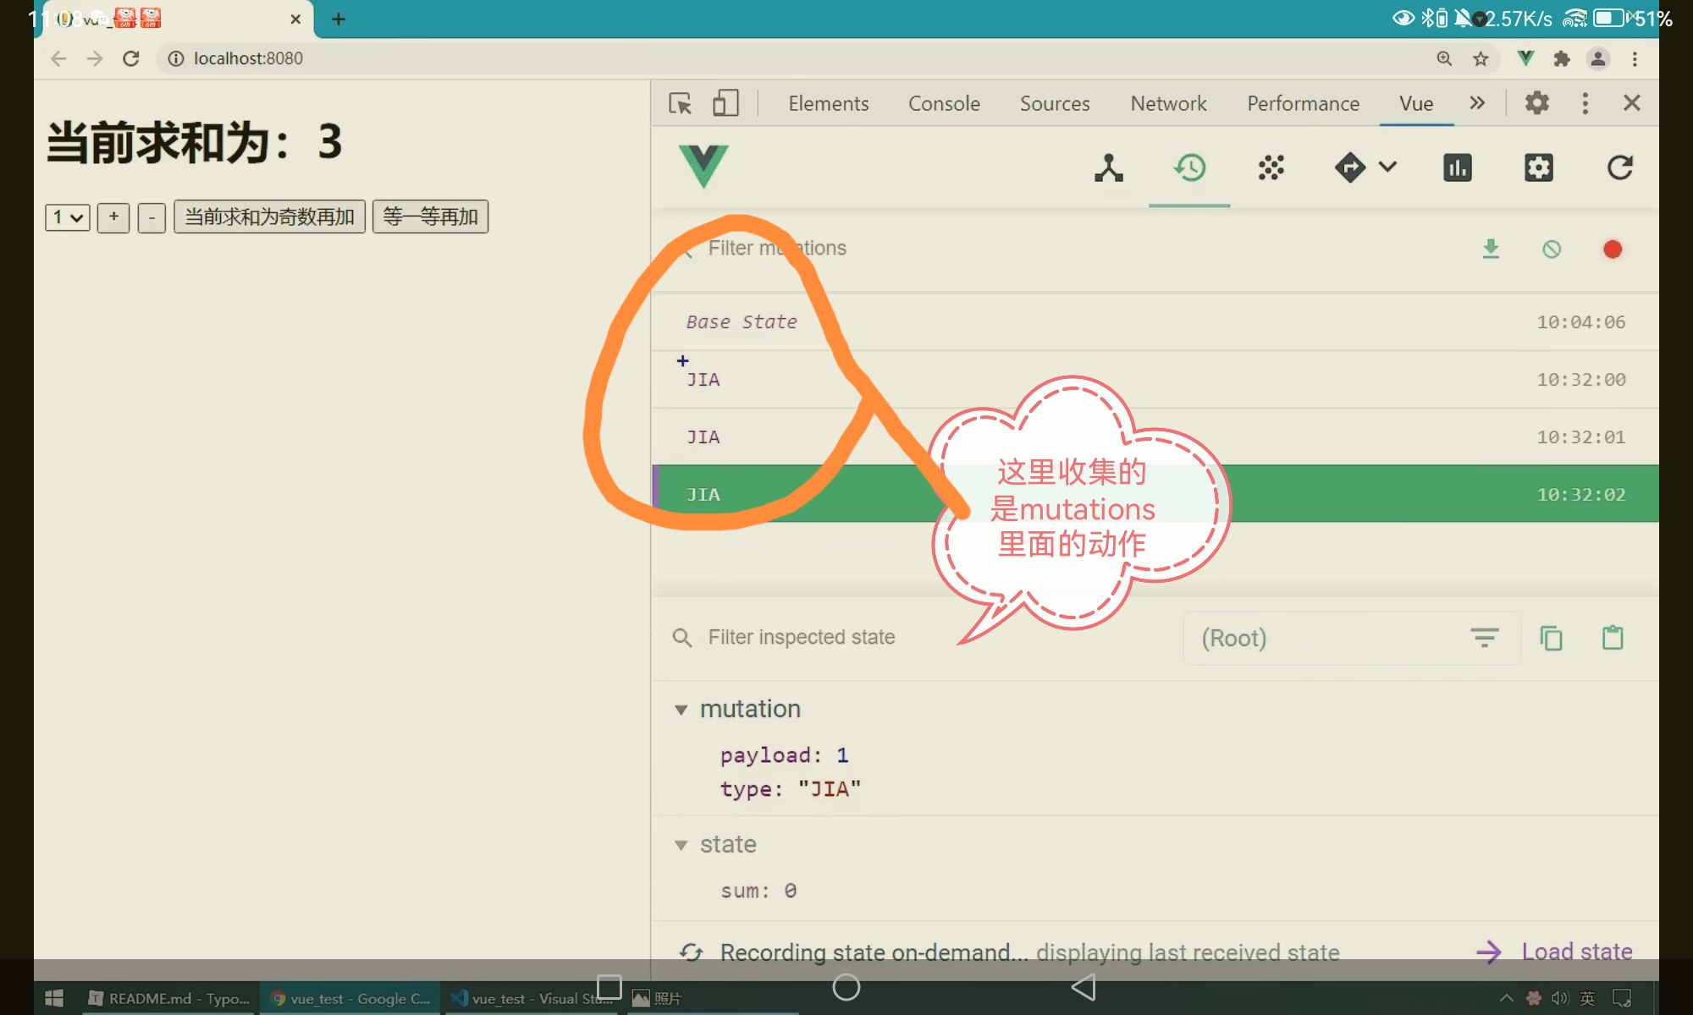The image size is (1693, 1015).
Task: Collapse the mutation section triangle
Action: (681, 710)
